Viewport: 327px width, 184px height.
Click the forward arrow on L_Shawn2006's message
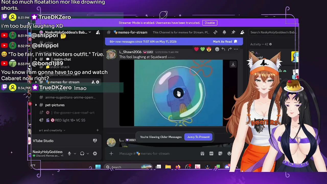(230, 49)
